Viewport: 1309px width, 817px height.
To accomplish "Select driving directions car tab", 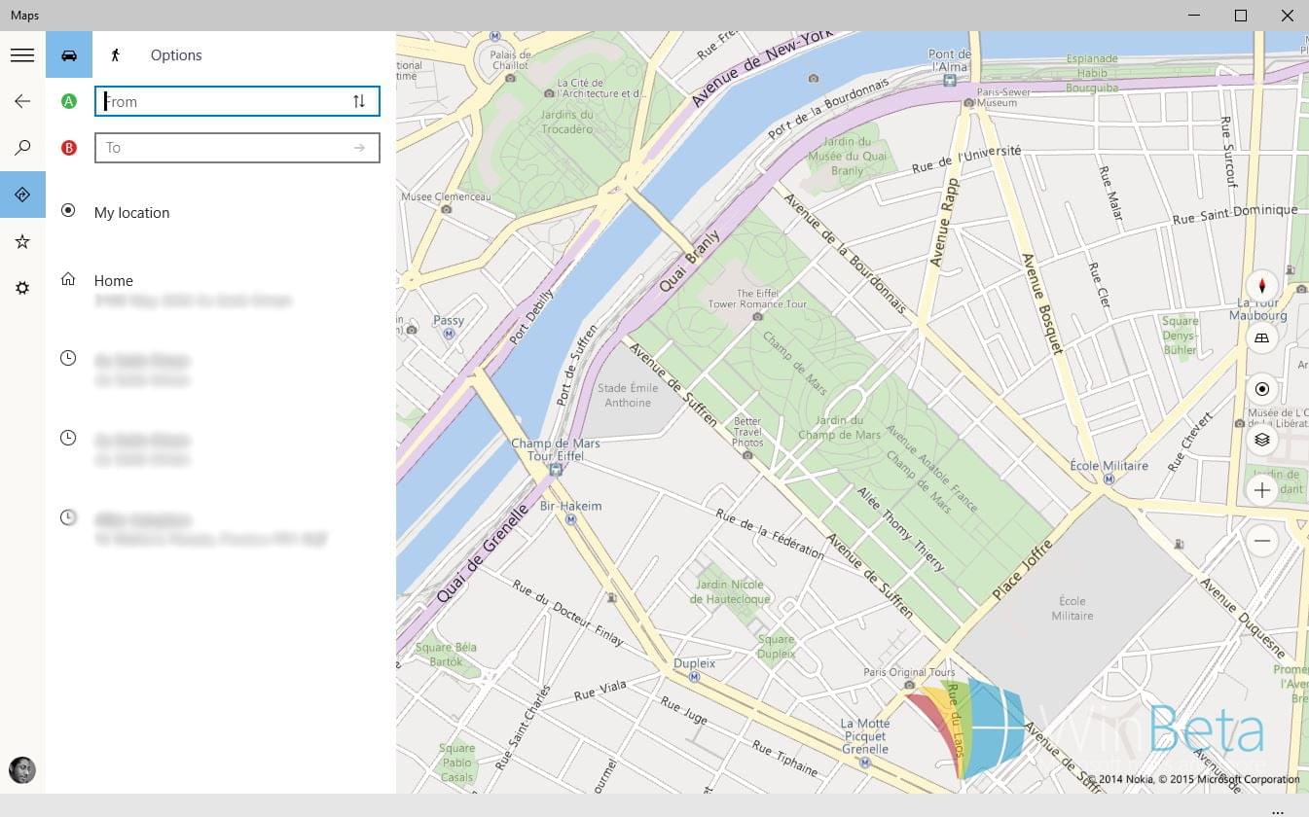I will [x=69, y=55].
